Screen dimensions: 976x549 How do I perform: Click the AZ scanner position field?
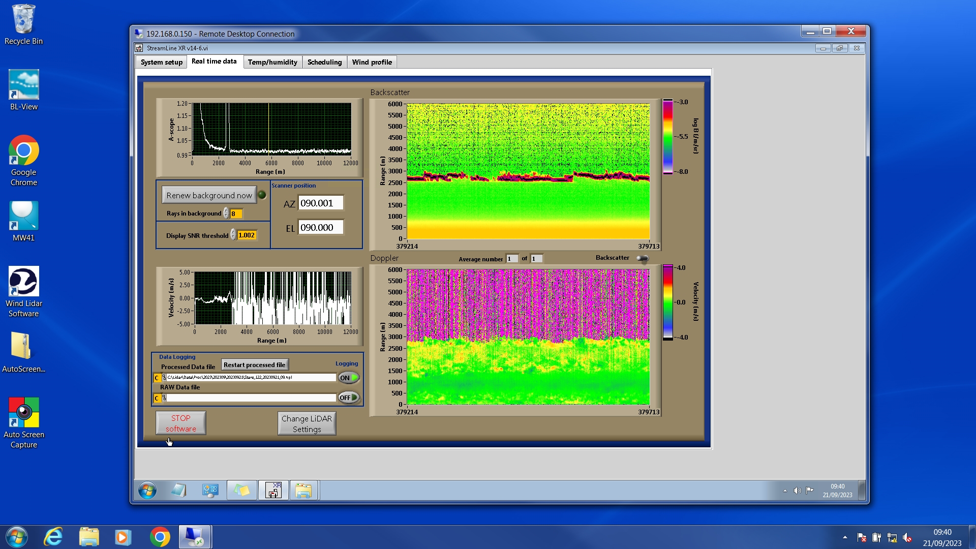pyautogui.click(x=321, y=203)
